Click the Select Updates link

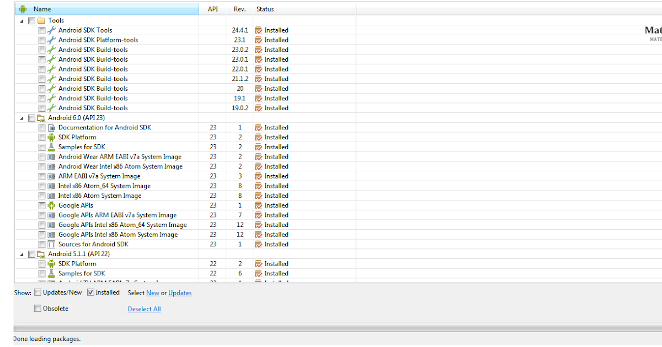point(180,293)
